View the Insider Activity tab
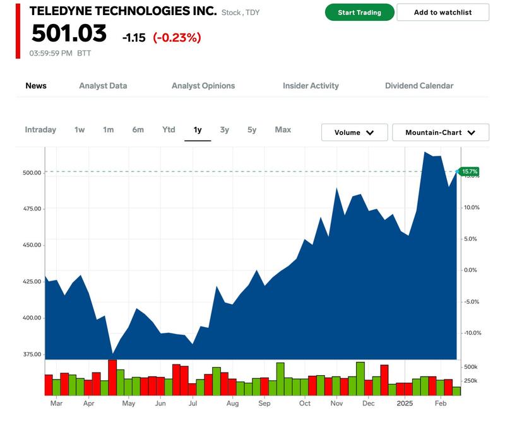Viewport: 505px width, 423px height. pyautogui.click(x=311, y=86)
